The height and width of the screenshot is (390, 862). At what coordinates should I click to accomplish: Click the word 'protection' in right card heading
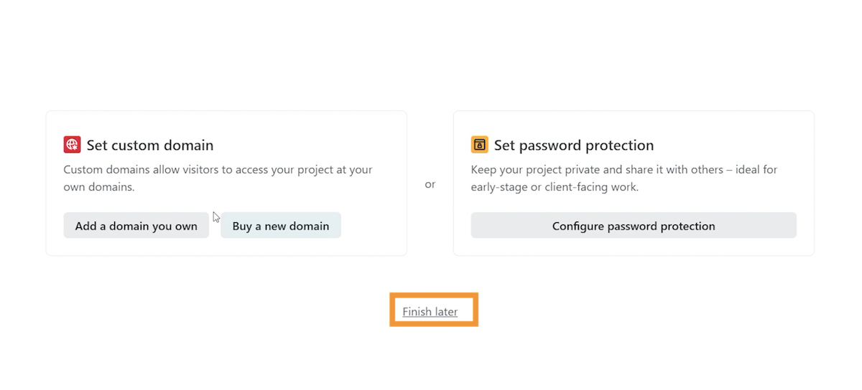click(616, 145)
